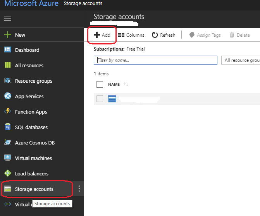260x216 pixels.
Task: Click Storage accounts breadcrumb in top bar
Action: click(x=83, y=3)
